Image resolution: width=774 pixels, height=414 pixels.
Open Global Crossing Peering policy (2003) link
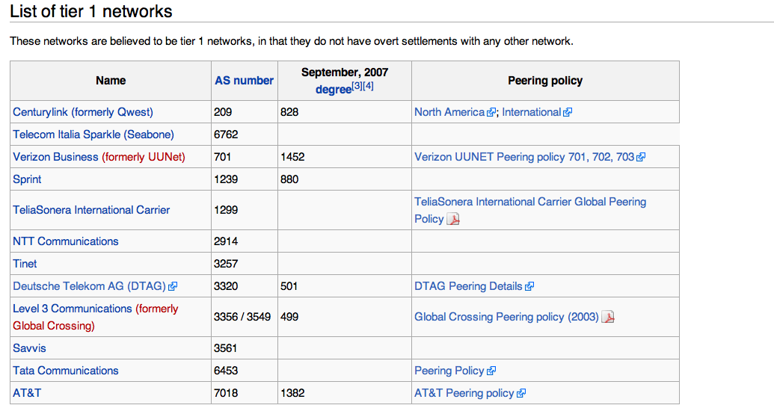tap(506, 317)
